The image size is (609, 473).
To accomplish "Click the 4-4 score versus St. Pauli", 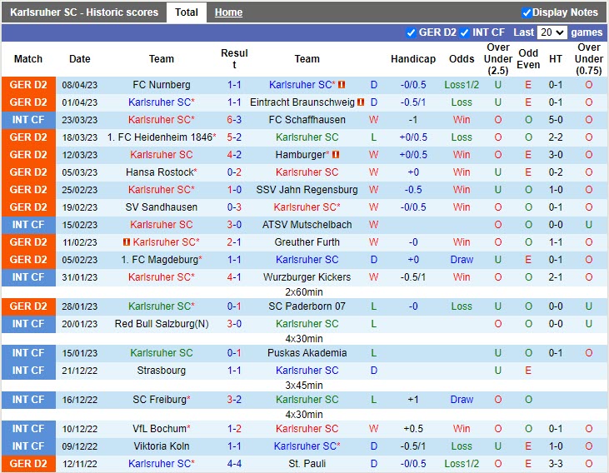I will 234,463.
